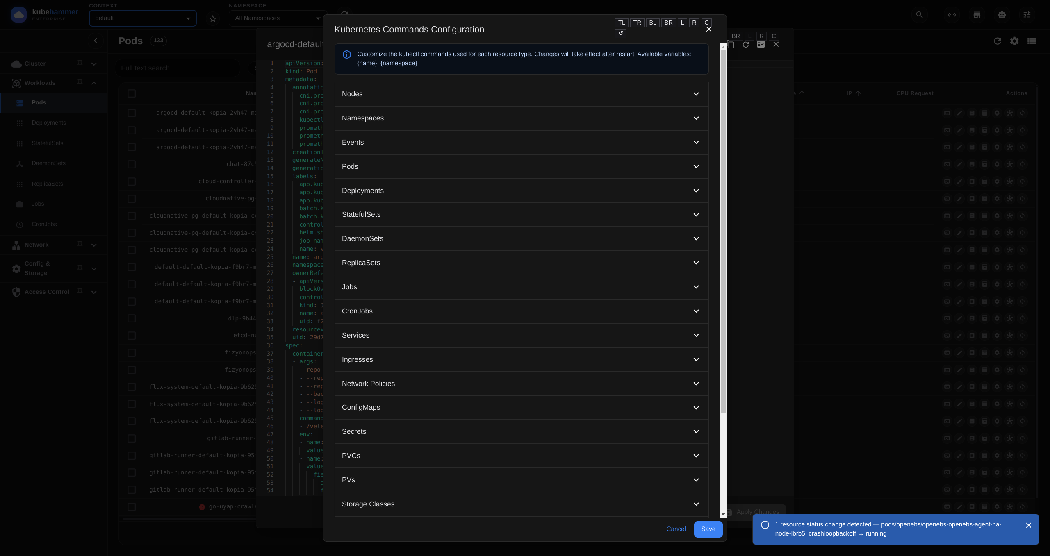
Task: Select StatefulSets in the sidebar
Action: (x=54, y=143)
